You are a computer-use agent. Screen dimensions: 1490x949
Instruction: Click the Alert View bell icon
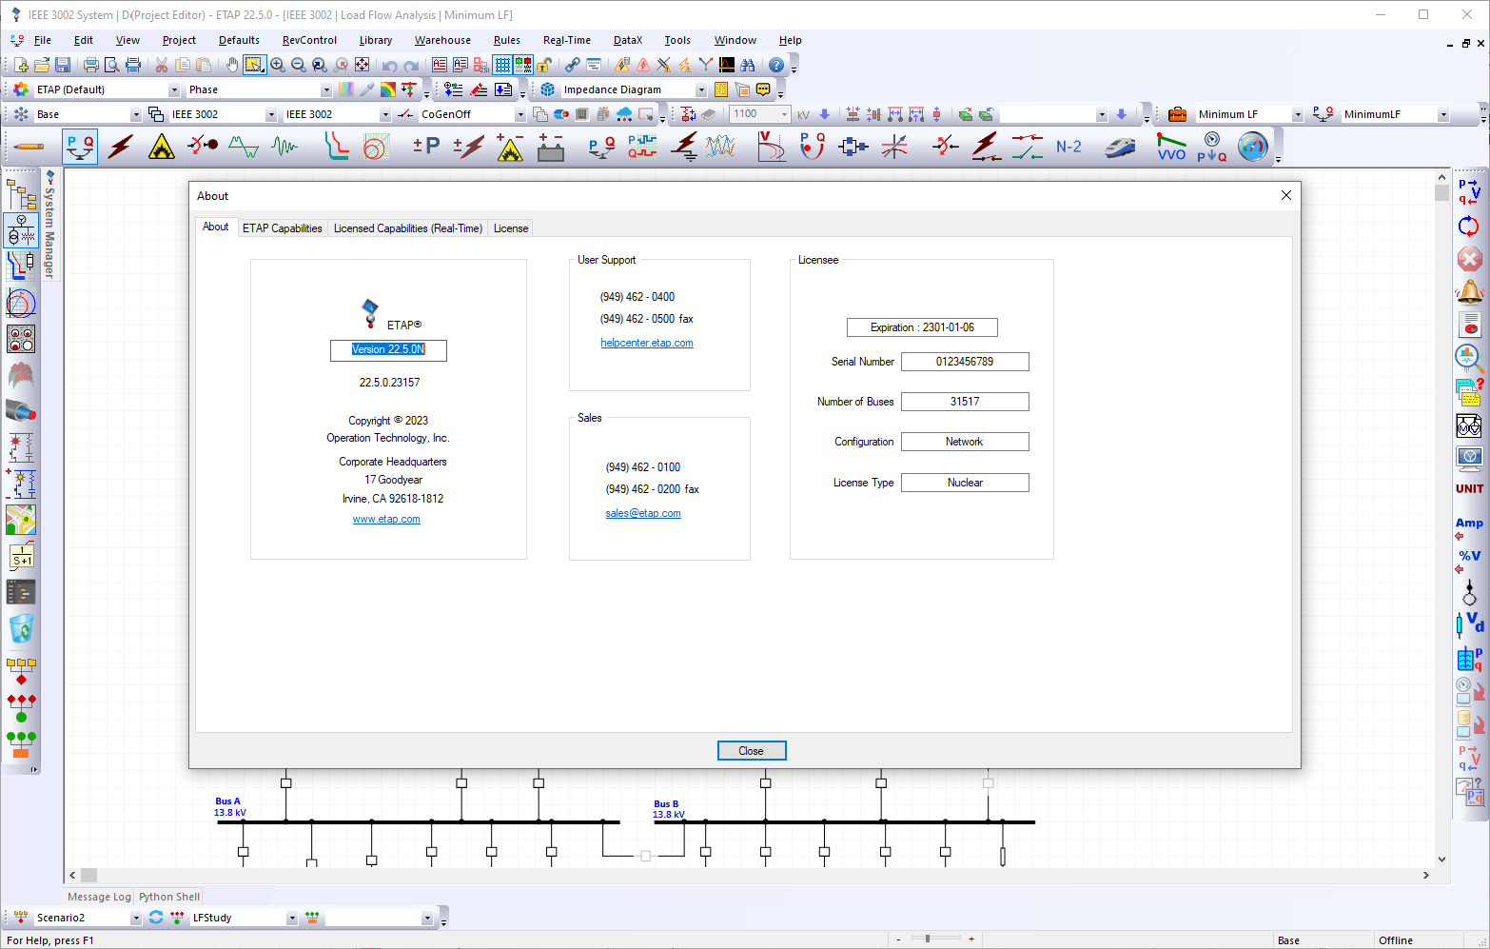[1469, 291]
